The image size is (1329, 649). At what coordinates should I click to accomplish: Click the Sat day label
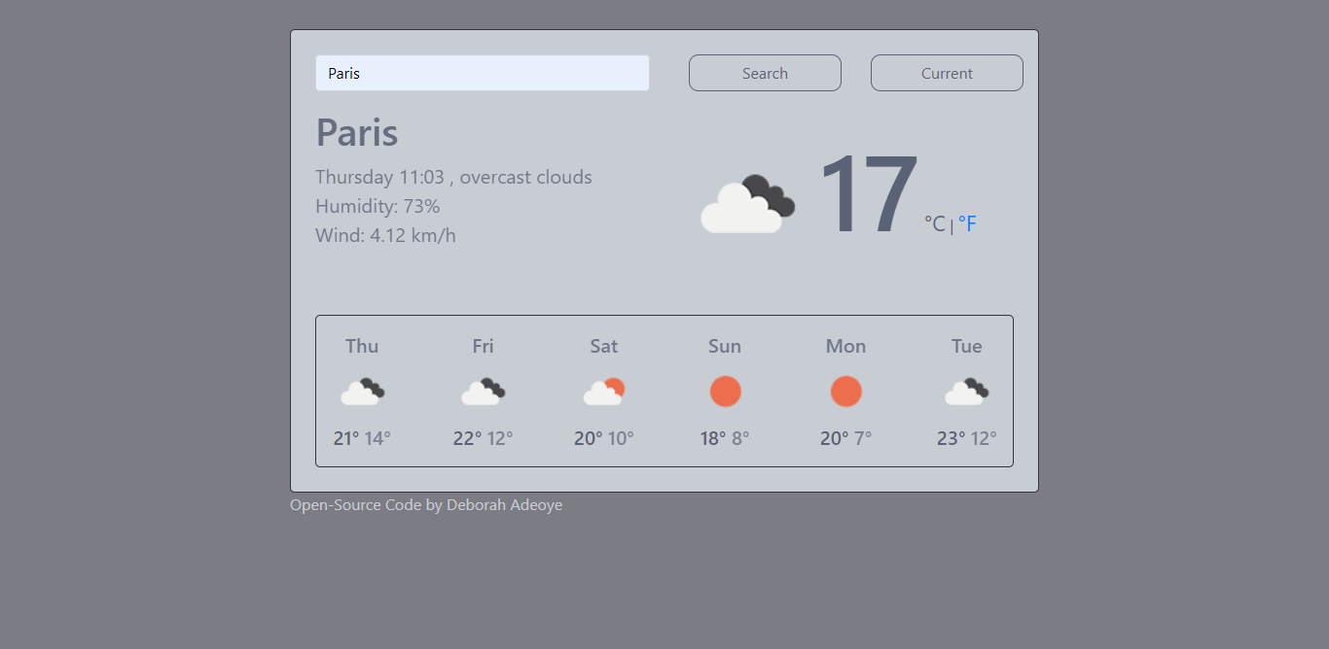(x=604, y=346)
